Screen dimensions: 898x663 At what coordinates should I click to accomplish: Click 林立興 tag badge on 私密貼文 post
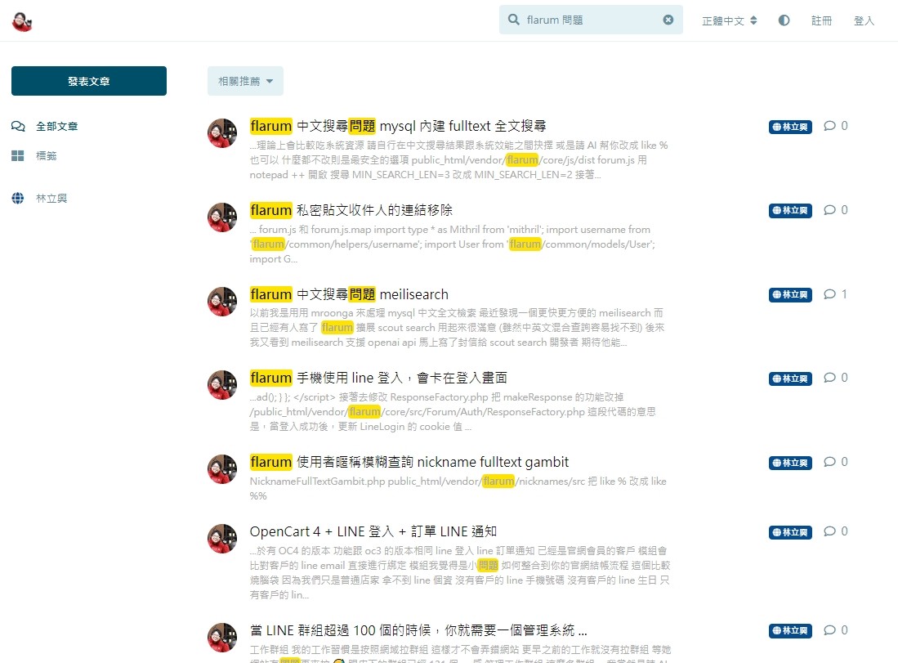(790, 211)
